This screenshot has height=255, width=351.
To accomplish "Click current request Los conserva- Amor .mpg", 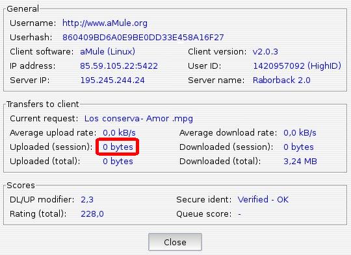I will pos(138,119).
